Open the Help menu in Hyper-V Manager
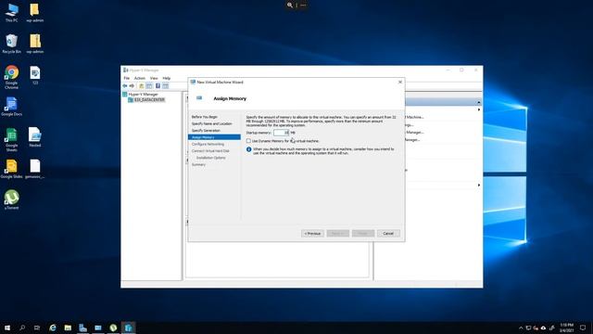The image size is (593, 334). click(x=167, y=78)
